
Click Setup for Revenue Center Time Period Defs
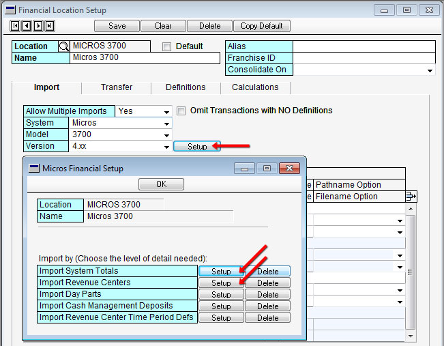coord(221,317)
